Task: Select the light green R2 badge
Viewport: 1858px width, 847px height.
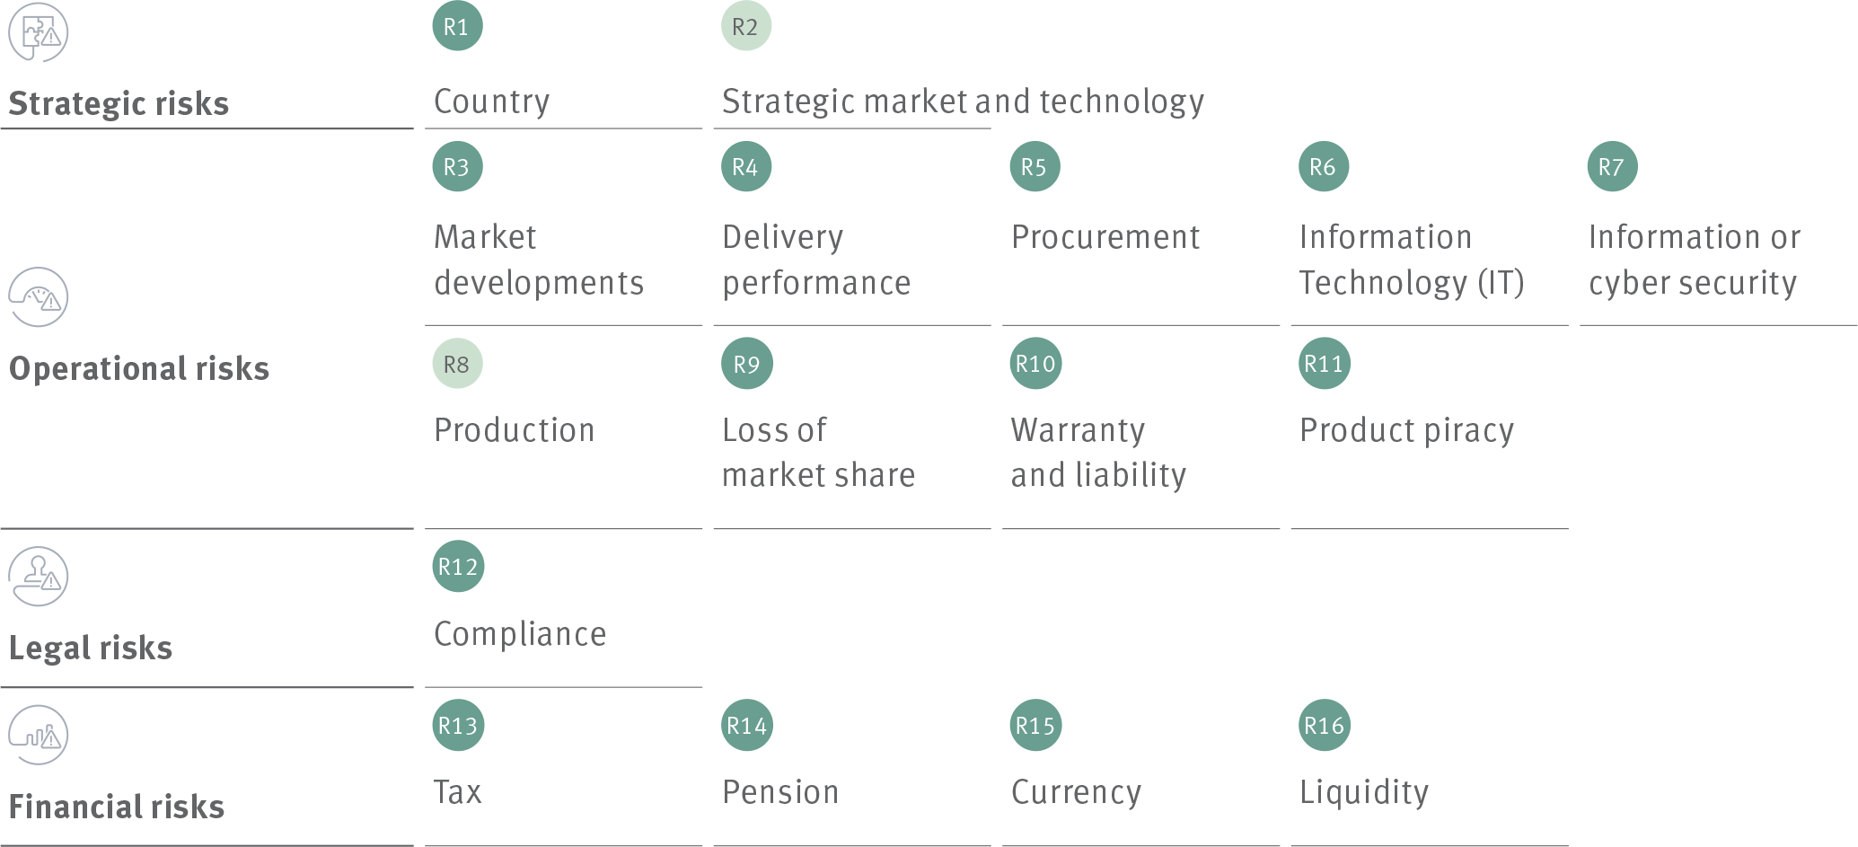Action: (x=746, y=26)
